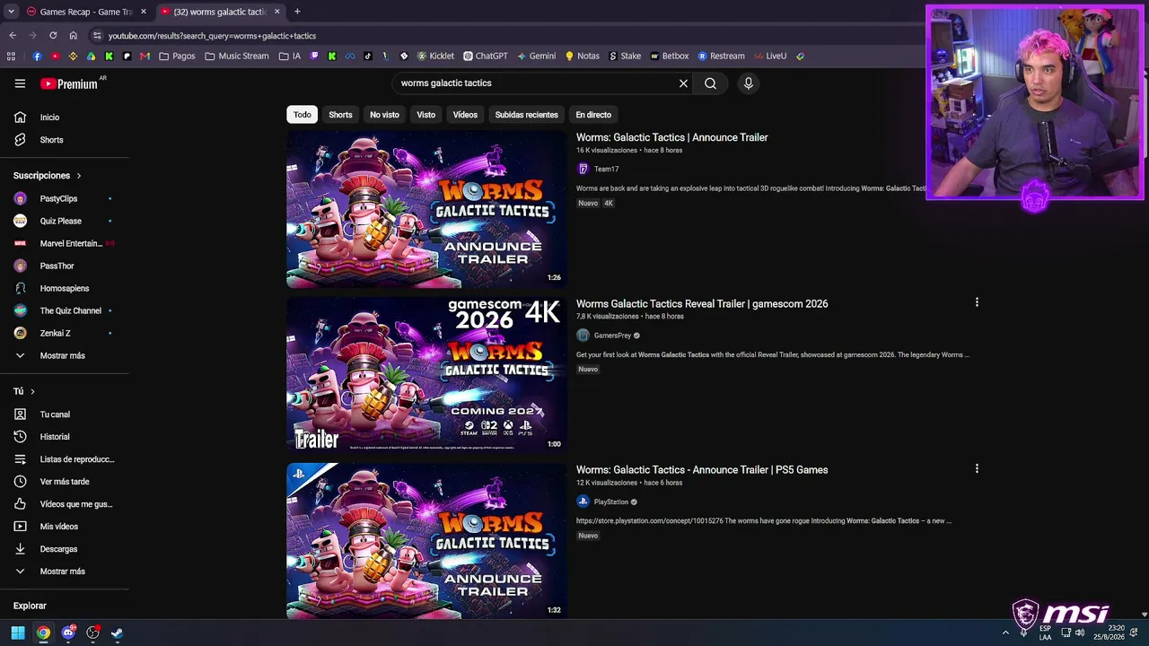Switch to the Games Recap browser tab
The height and width of the screenshot is (646, 1149).
86,12
